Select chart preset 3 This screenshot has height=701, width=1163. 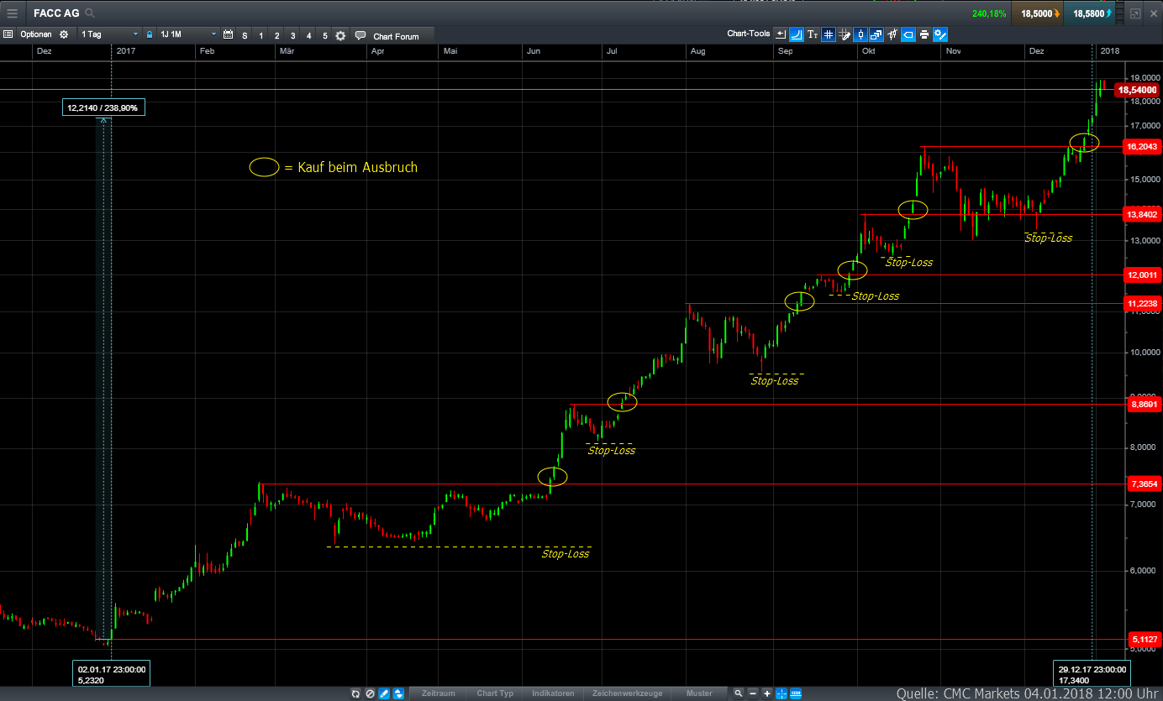pos(292,35)
